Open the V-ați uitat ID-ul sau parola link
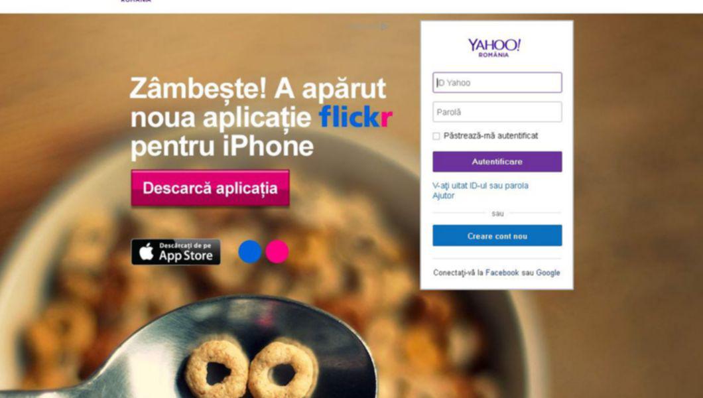 480,186
